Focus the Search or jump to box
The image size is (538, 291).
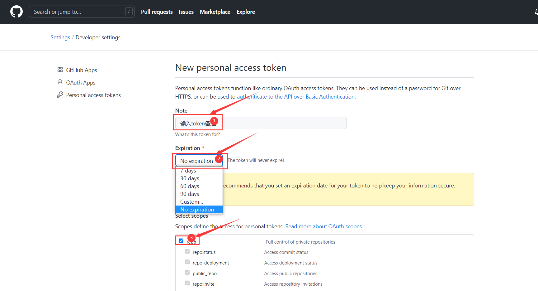(x=78, y=12)
